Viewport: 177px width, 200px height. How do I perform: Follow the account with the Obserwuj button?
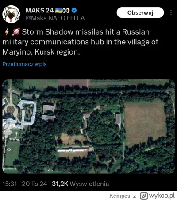click(140, 12)
